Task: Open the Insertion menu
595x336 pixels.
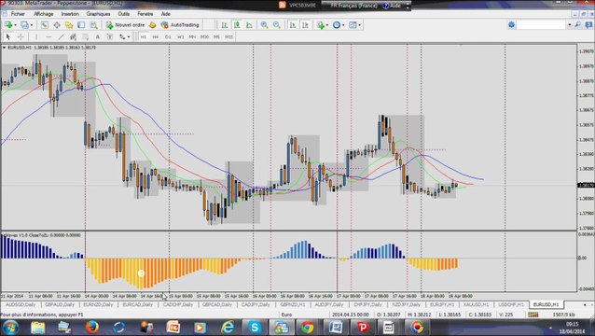Action: click(70, 14)
